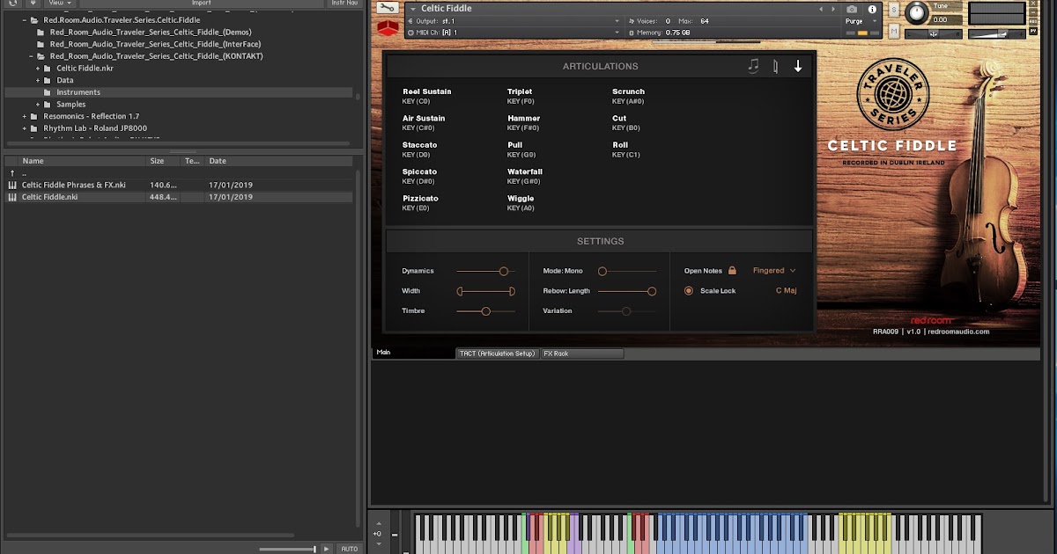Image resolution: width=1057 pixels, height=554 pixels.
Task: Click the Traveler Series globe logo
Action: click(892, 94)
